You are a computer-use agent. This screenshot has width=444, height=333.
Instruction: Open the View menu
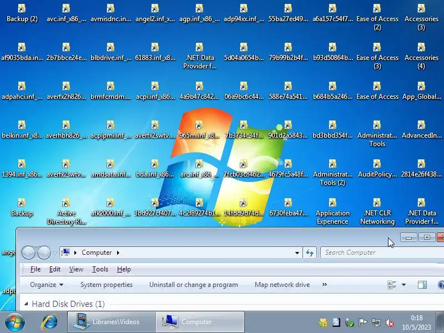click(76, 269)
